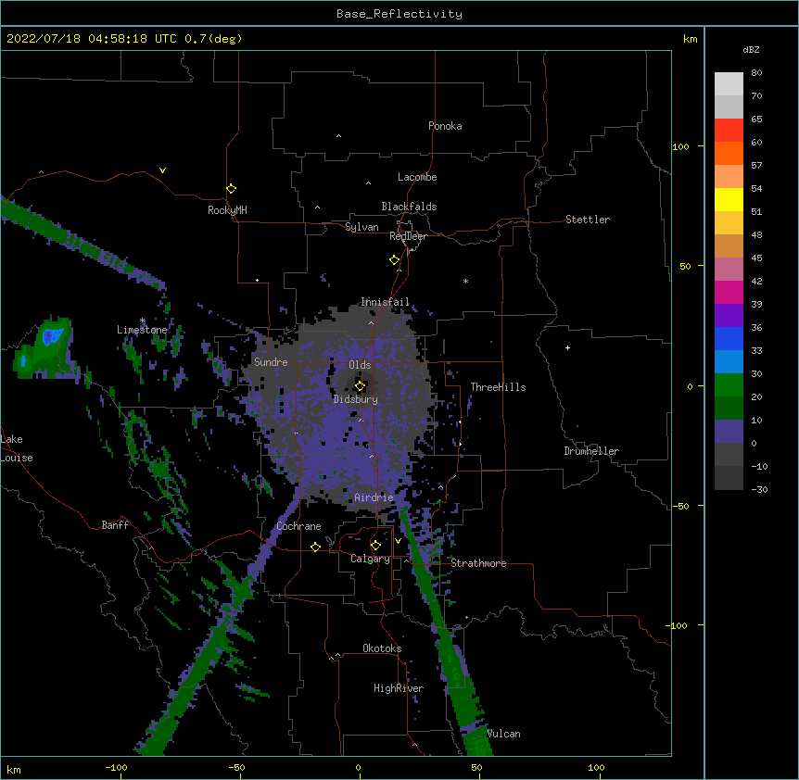This screenshot has width=799, height=780.
Task: Click the yellow V marker northeast of Calgary
Action: coord(398,541)
